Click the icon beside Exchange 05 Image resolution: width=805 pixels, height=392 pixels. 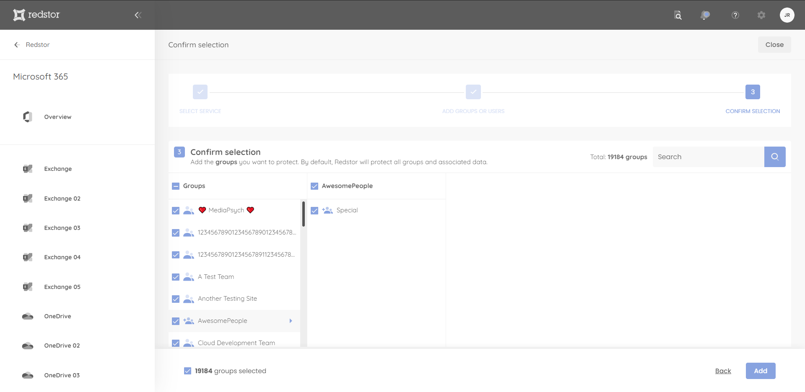pyautogui.click(x=28, y=287)
